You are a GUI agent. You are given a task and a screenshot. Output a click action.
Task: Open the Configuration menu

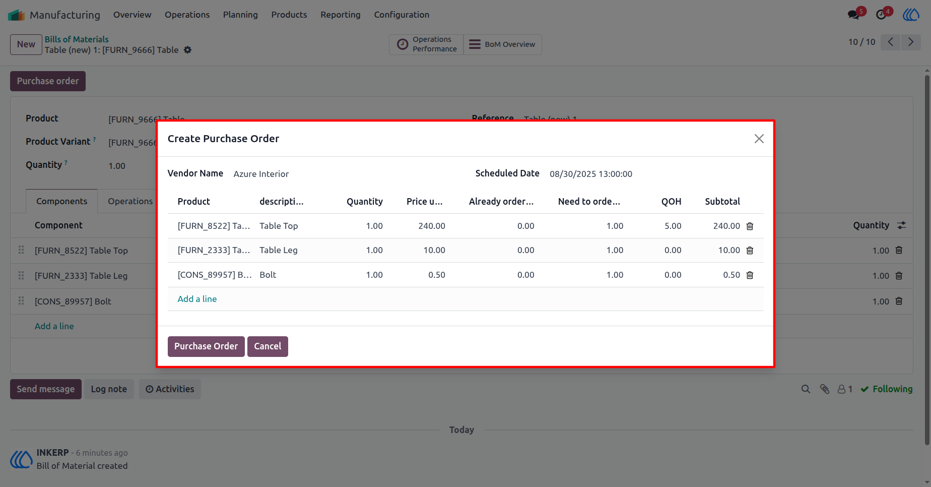click(x=402, y=15)
